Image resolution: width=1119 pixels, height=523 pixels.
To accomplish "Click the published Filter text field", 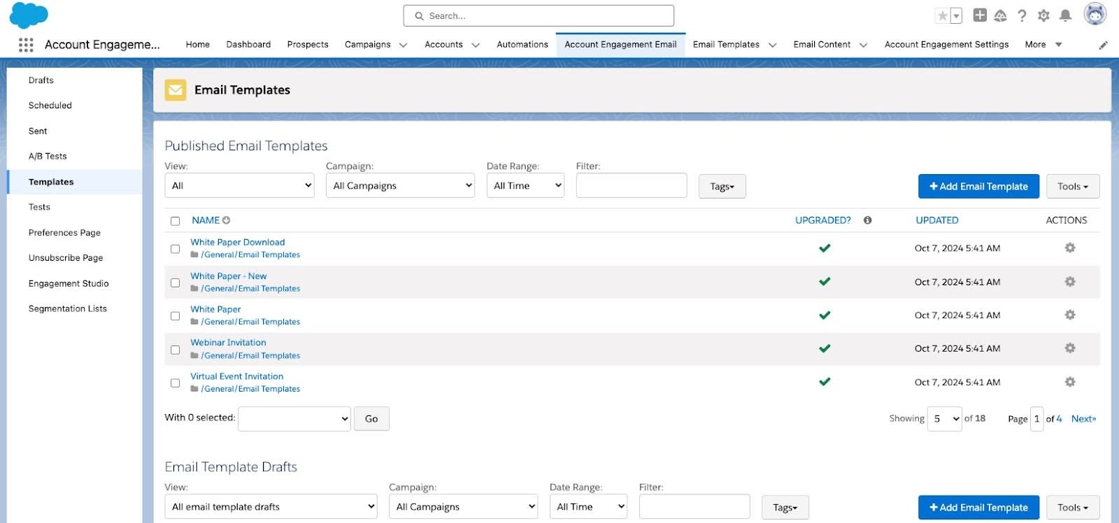I will pos(632,185).
